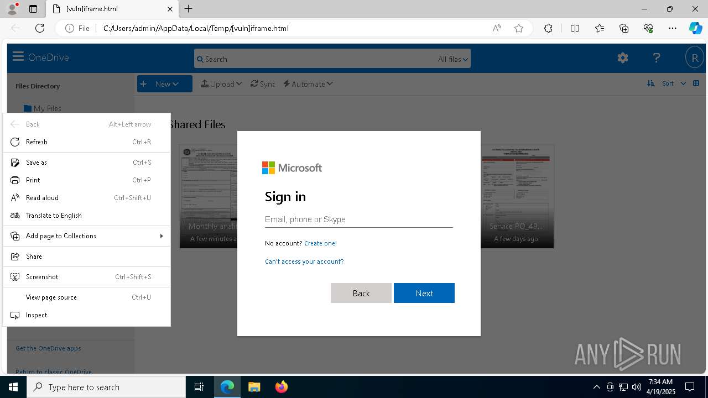Switch to grid view layout icon
The height and width of the screenshot is (398, 708).
[x=696, y=83]
